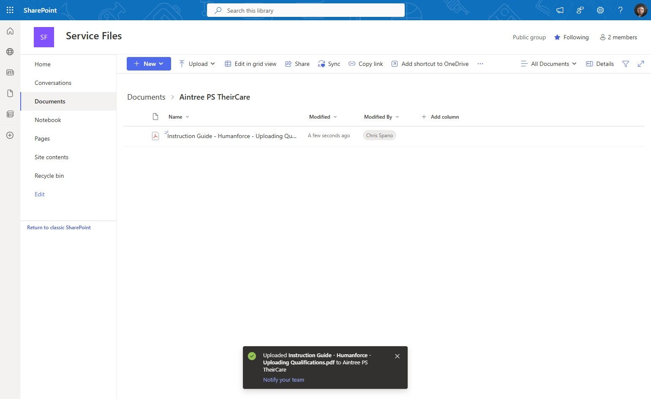Viewport: 651px width, 399px height.
Task: Click Edit in grid view
Action: pyautogui.click(x=251, y=64)
